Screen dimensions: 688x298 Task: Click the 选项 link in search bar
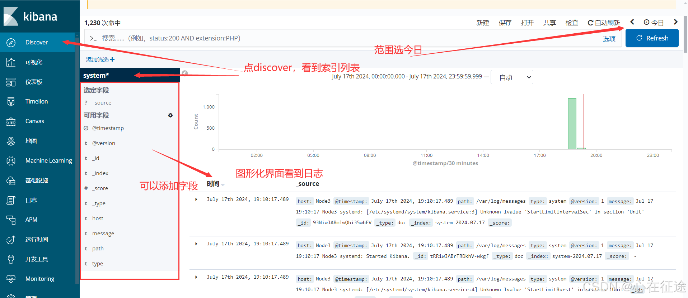click(609, 39)
